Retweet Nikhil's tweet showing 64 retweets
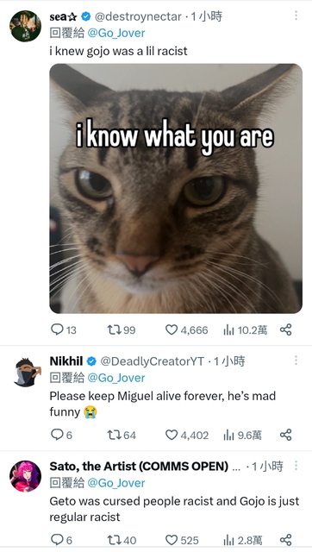The height and width of the screenshot is (552, 312). 121,435
